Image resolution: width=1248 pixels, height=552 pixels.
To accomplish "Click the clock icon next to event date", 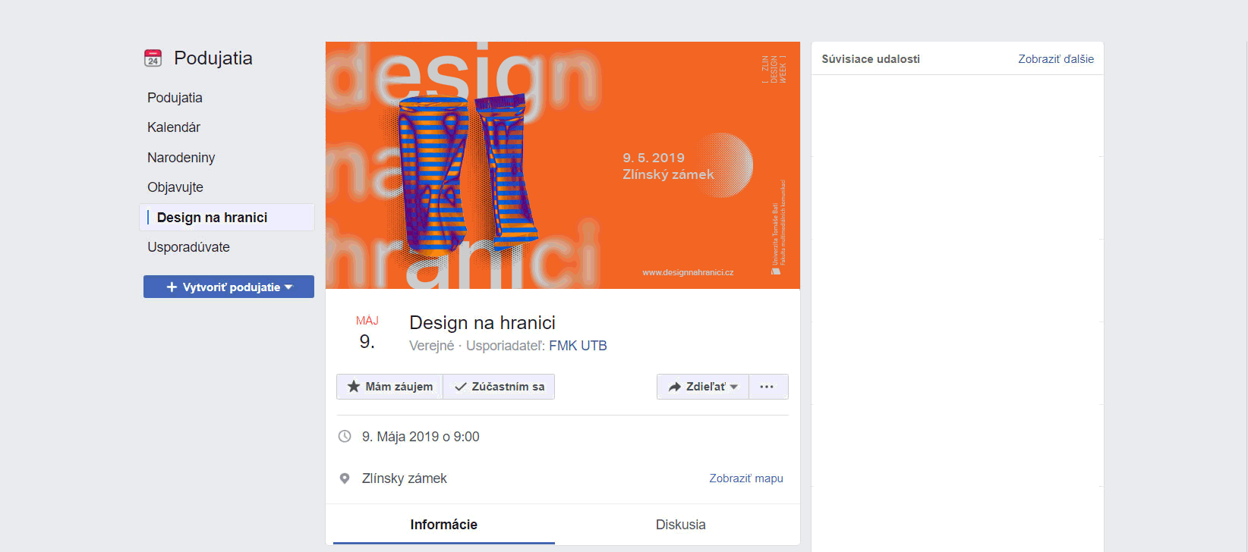I will pos(345,437).
